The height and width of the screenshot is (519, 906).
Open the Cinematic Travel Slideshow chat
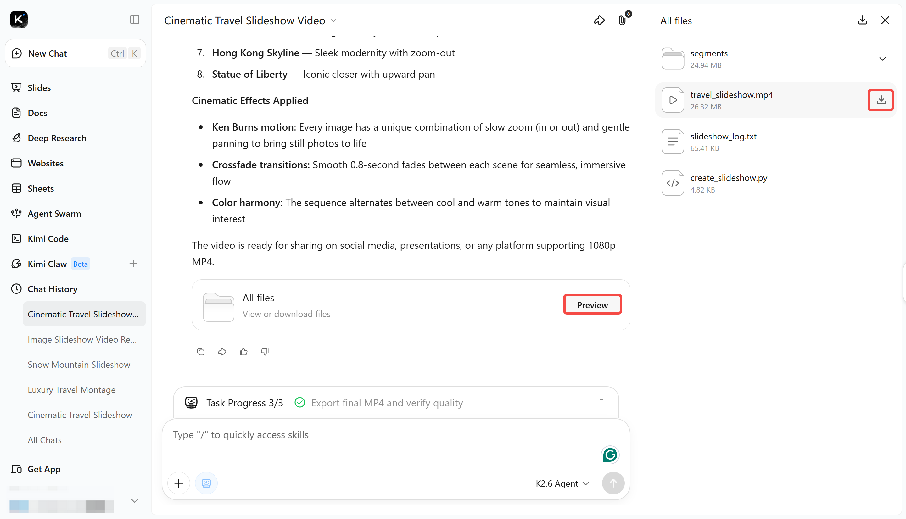(80, 415)
